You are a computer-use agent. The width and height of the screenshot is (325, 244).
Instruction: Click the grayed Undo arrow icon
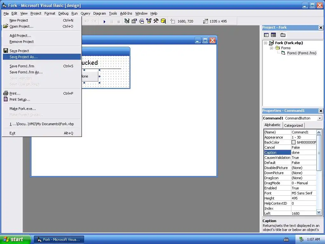point(87,21)
